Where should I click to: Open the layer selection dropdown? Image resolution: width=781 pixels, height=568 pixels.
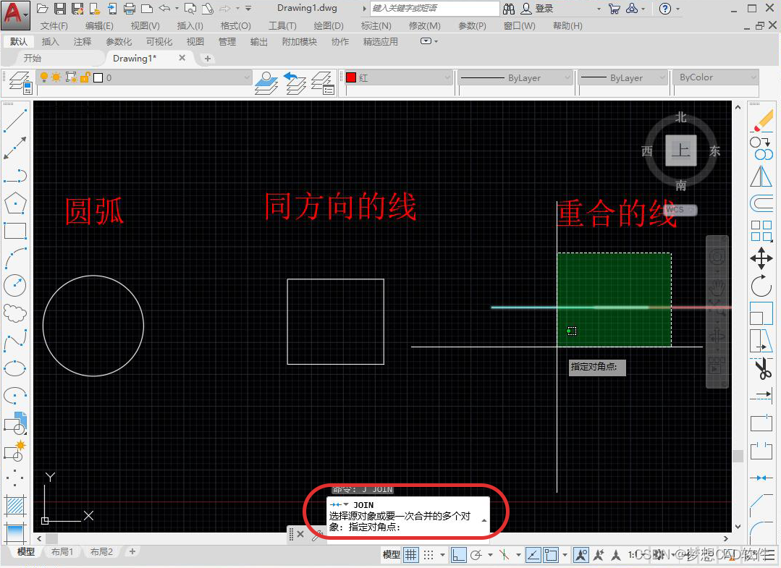246,75
